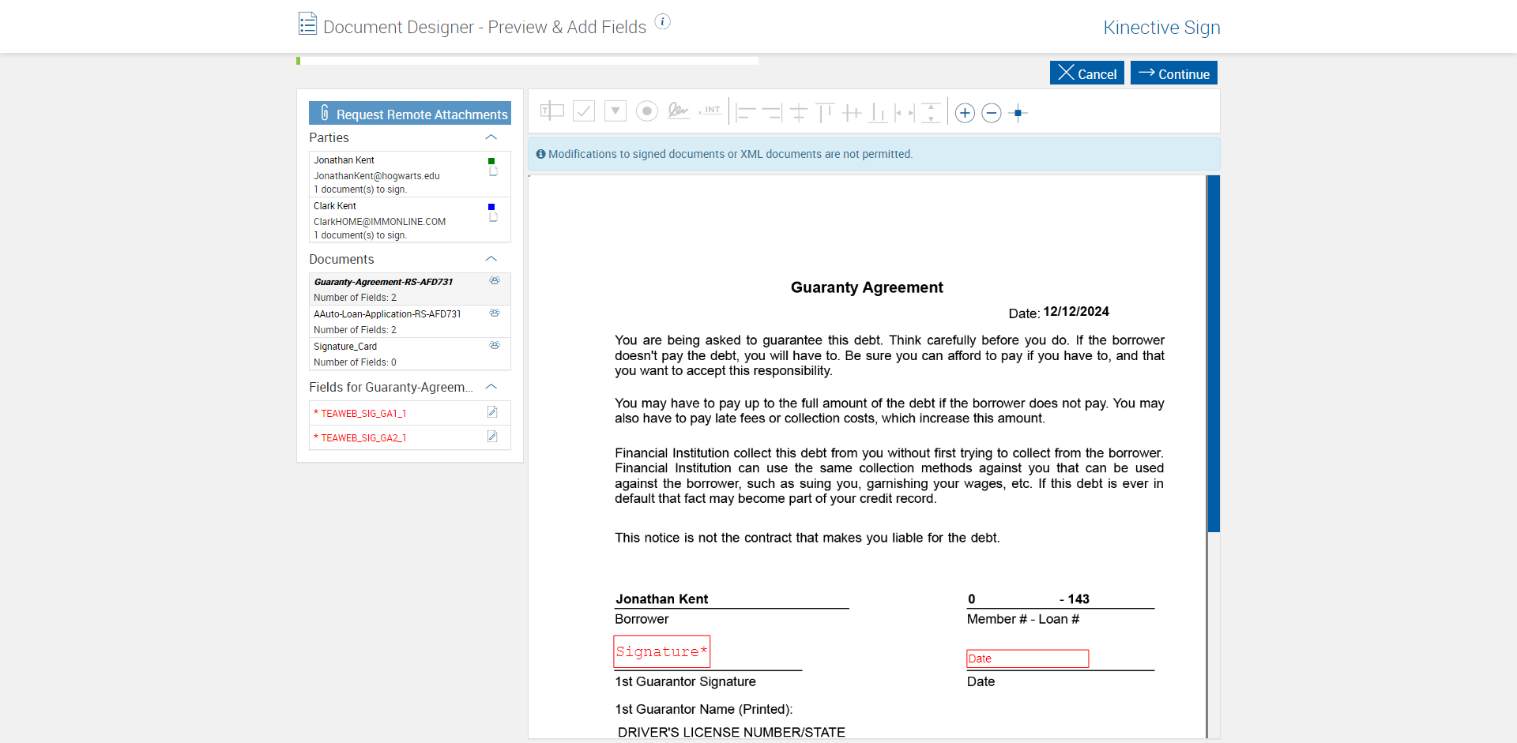This screenshot has width=1517, height=743.
Task: Click the document icon for Jonathan Kent
Action: tap(493, 171)
